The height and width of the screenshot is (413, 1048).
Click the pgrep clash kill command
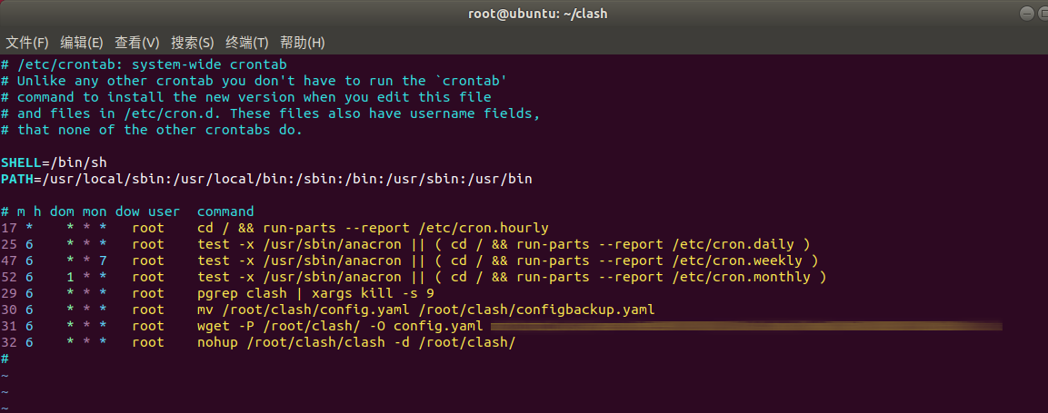click(x=315, y=293)
